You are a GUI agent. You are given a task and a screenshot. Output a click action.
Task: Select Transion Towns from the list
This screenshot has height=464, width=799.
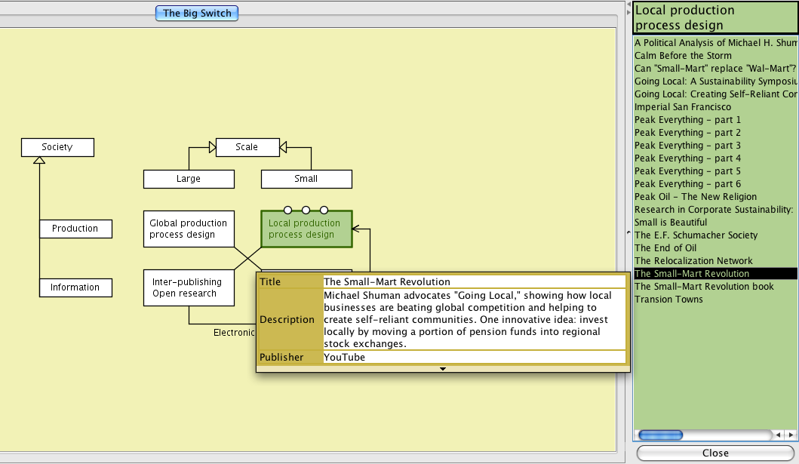tap(668, 300)
